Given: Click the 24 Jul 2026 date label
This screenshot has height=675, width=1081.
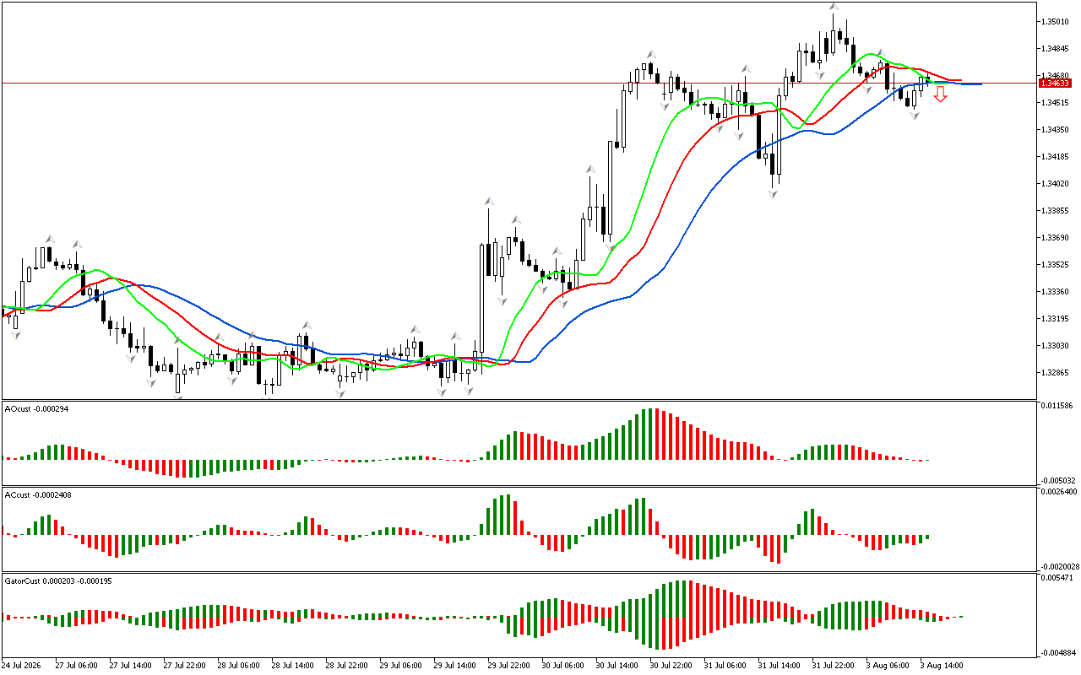Looking at the screenshot, I should [x=22, y=665].
